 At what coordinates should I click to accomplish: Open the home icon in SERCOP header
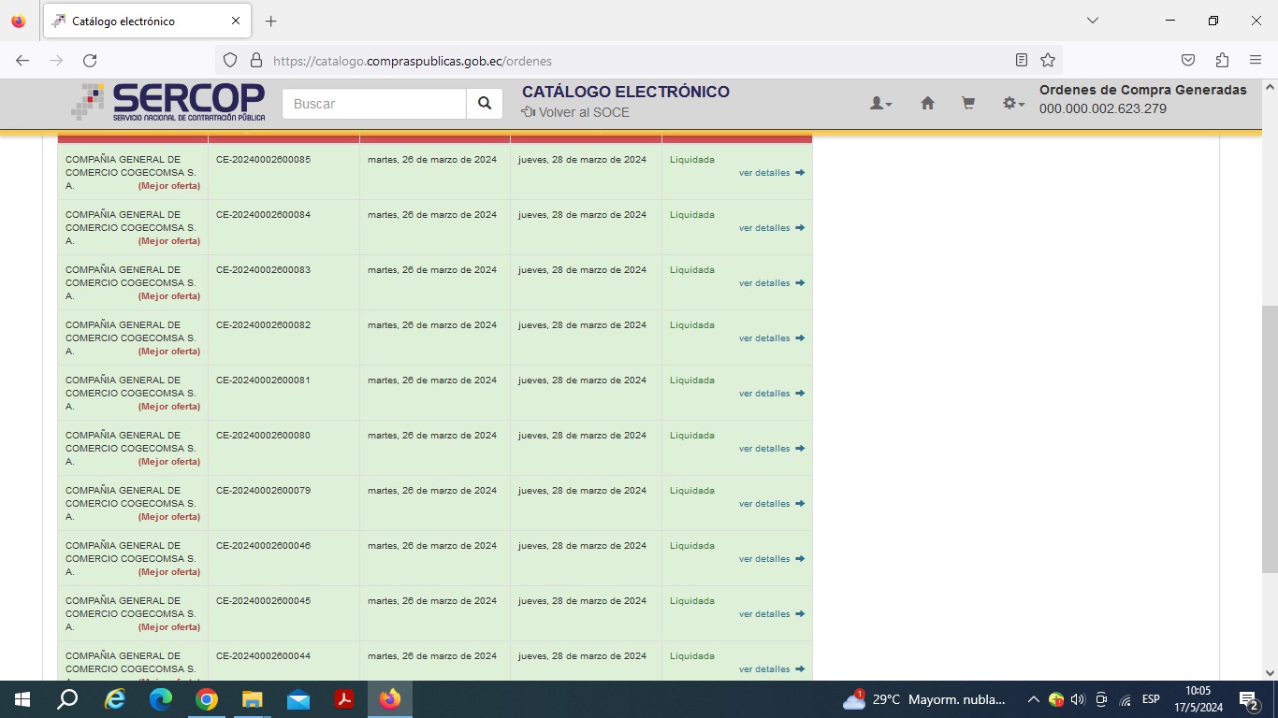pyautogui.click(x=927, y=104)
